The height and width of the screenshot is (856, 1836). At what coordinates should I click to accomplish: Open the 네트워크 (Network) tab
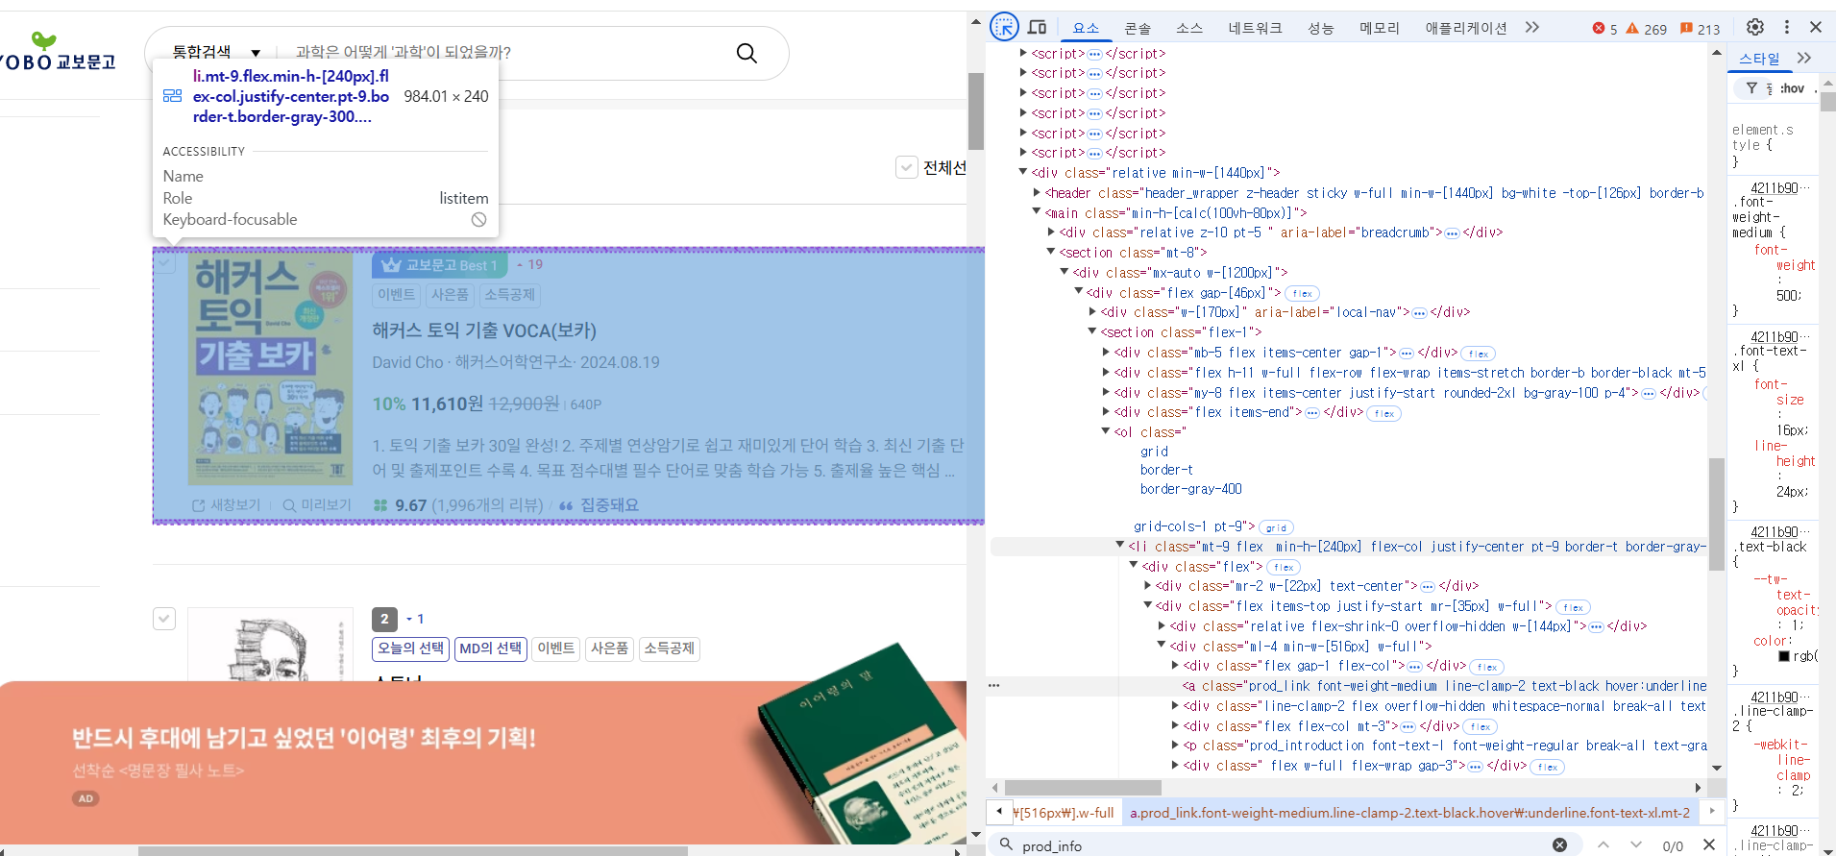(x=1255, y=28)
